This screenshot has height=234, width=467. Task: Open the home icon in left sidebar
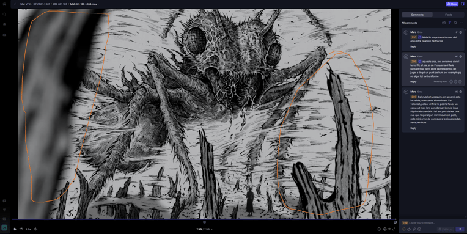click(4, 4)
